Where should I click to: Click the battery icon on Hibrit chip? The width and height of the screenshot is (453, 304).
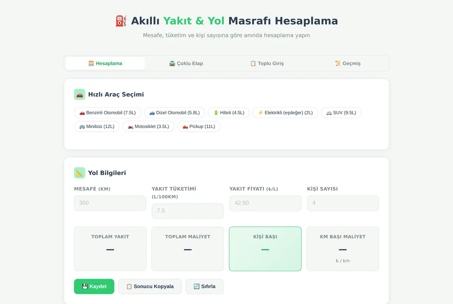coord(216,113)
